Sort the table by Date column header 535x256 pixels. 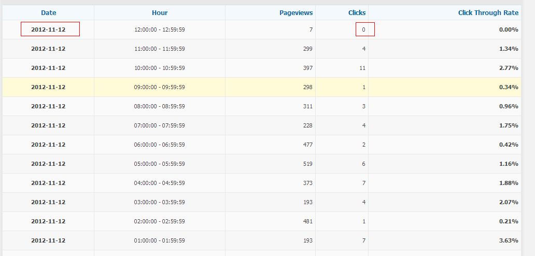pyautogui.click(x=48, y=12)
